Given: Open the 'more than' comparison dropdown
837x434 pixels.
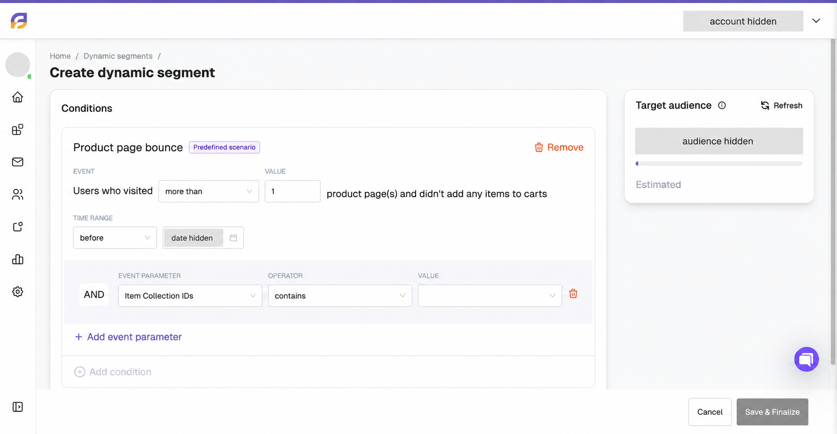Looking at the screenshot, I should pos(209,191).
